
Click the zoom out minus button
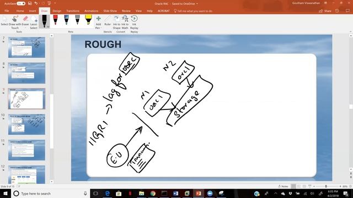coord(314,186)
